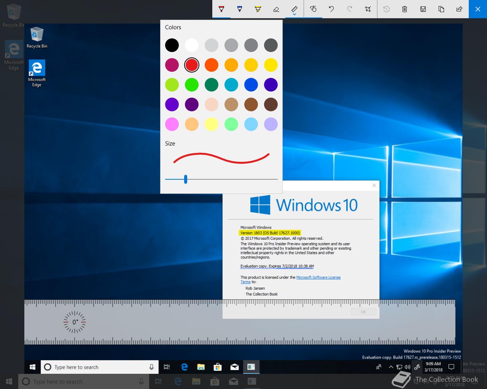The image size is (487, 389).
Task: Click the 0° angle dial on ruler
Action: point(75,322)
